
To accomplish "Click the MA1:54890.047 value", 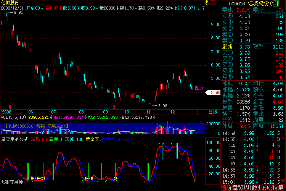I will [68, 117].
